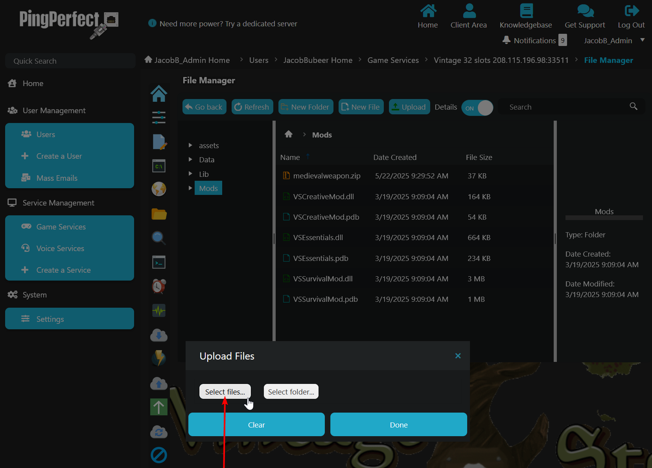Click the Go back button

(x=204, y=107)
